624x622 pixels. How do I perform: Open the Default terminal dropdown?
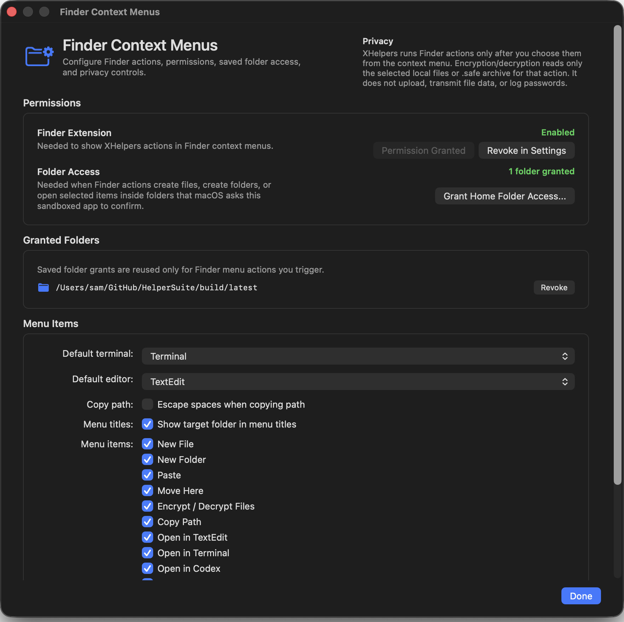358,356
